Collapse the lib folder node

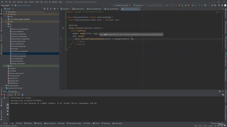tap(6, 26)
